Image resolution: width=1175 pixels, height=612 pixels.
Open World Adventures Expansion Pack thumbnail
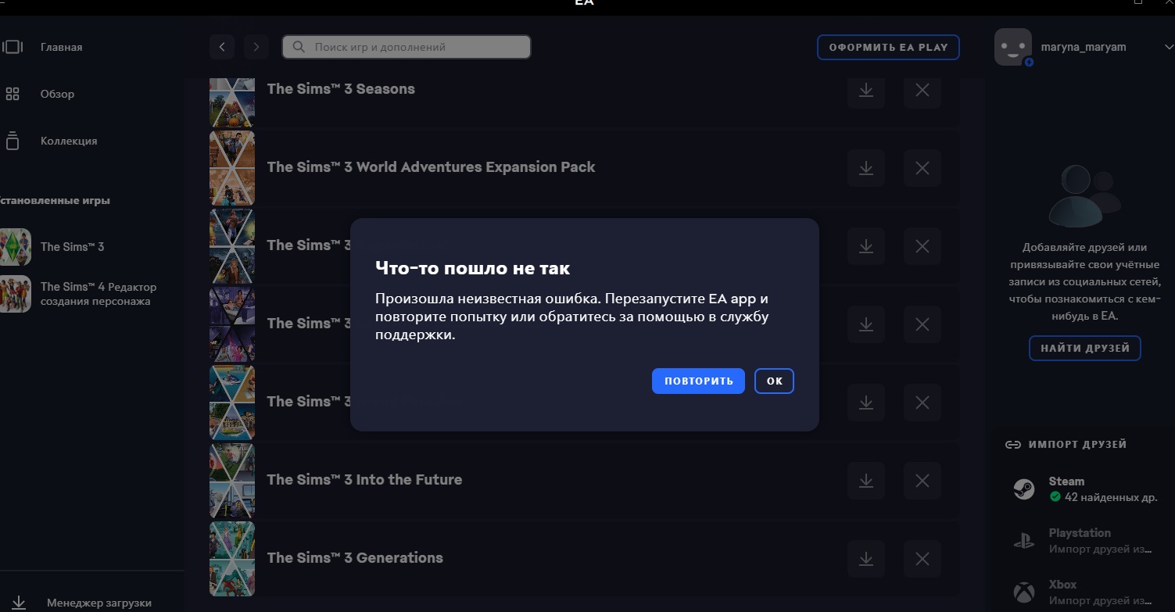click(x=232, y=167)
